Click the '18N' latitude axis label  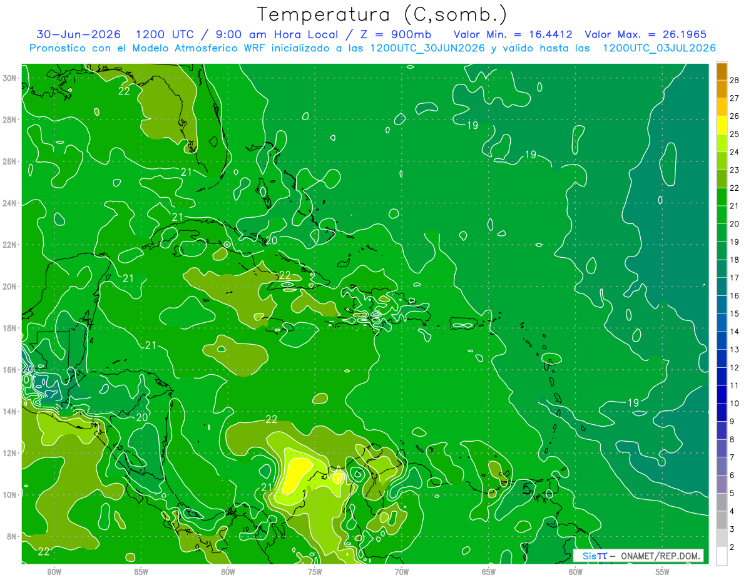[x=10, y=328]
